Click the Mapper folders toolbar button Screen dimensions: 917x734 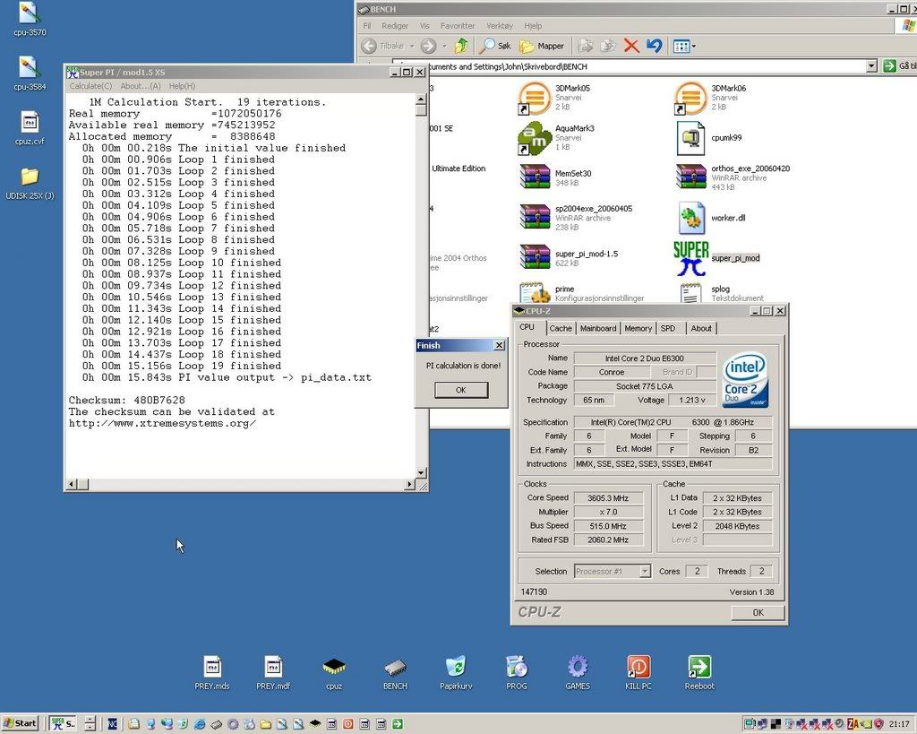tap(542, 46)
